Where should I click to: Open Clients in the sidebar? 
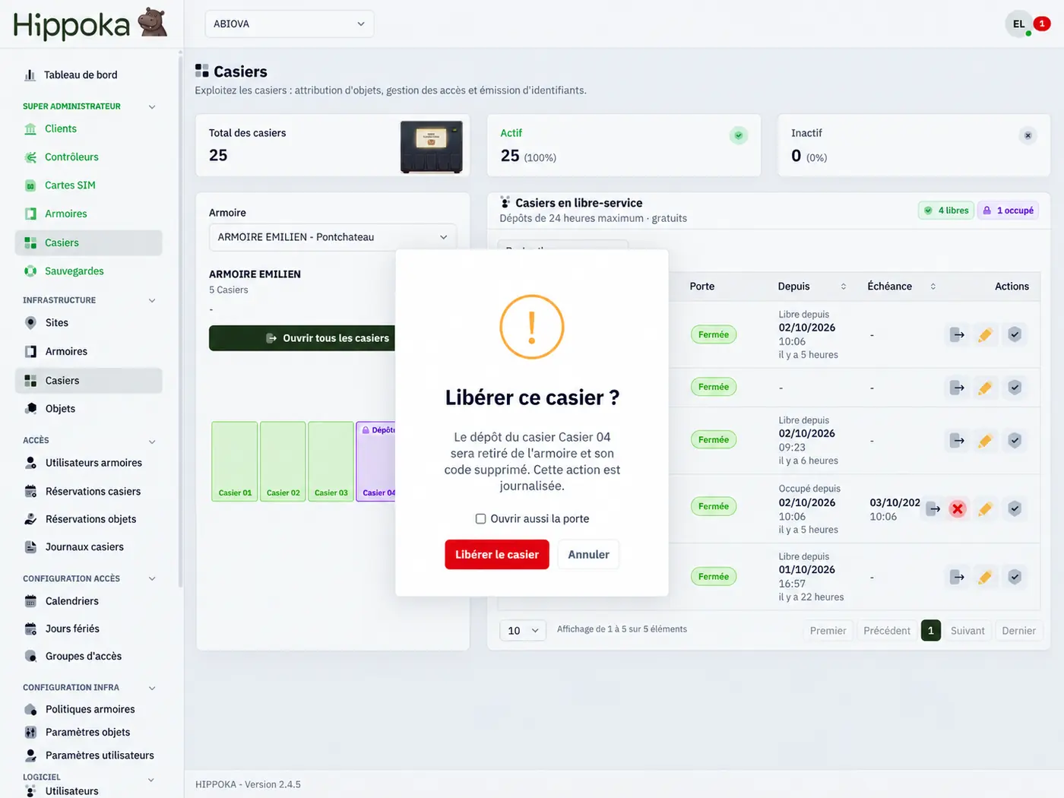pyautogui.click(x=60, y=128)
